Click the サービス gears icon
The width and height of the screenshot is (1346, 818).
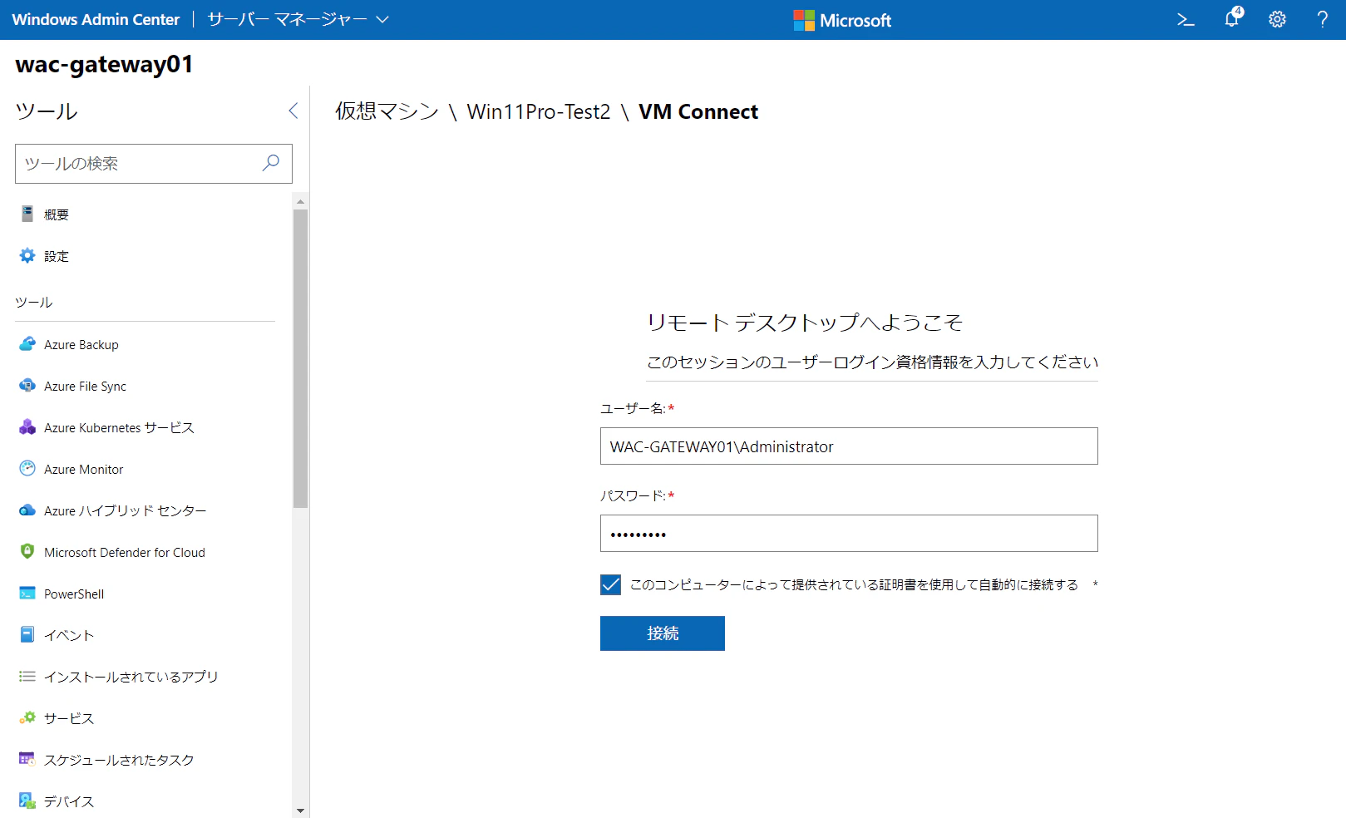pos(27,717)
